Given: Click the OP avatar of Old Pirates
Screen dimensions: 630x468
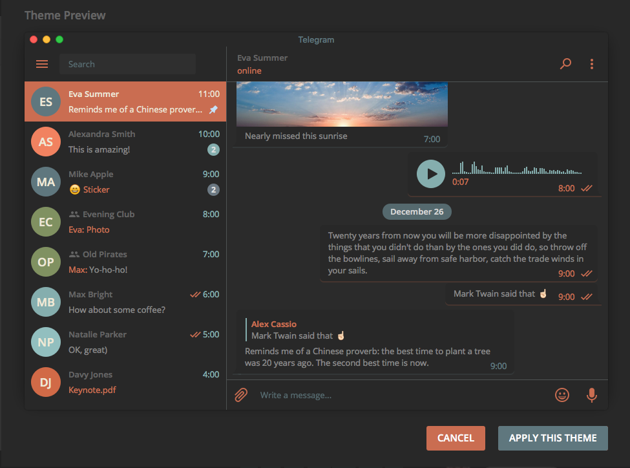Looking at the screenshot, I should tap(46, 262).
